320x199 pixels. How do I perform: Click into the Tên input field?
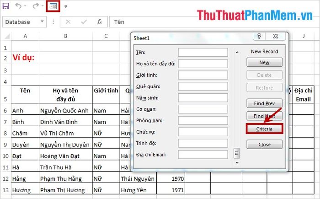[203, 53]
